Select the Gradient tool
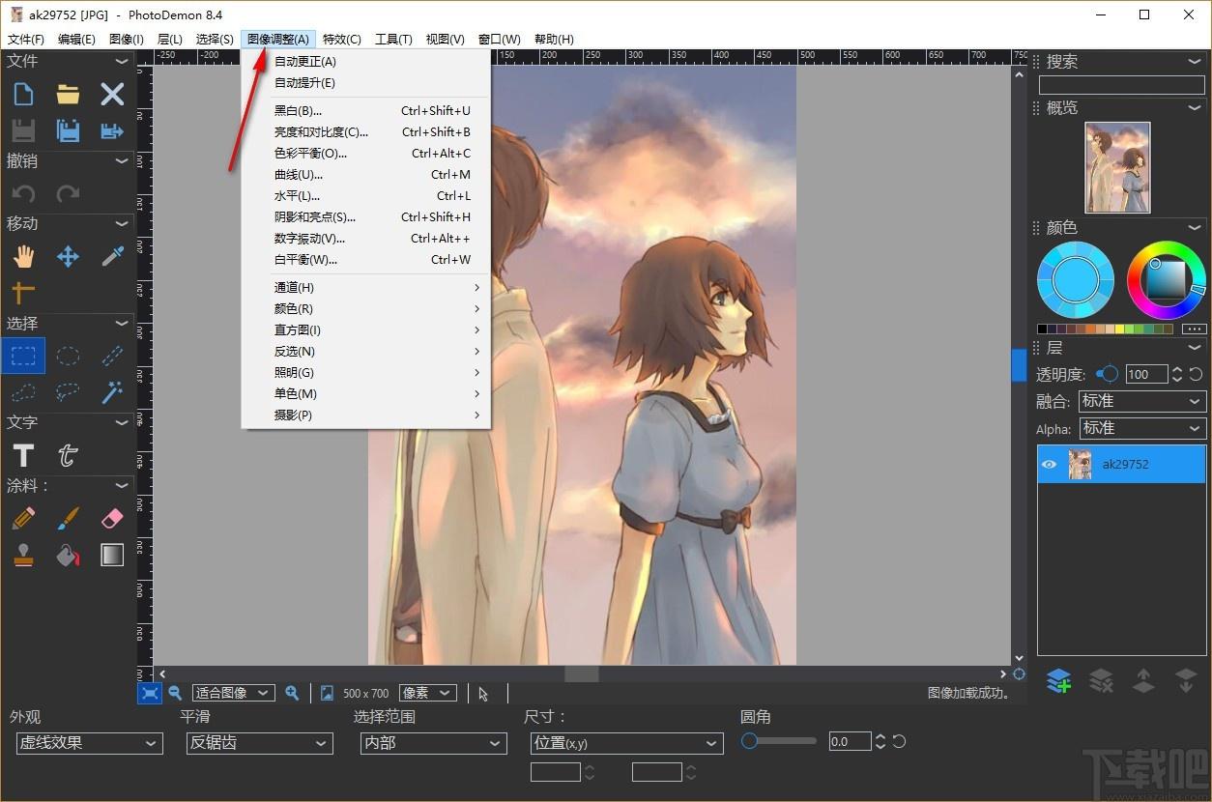 tap(112, 555)
